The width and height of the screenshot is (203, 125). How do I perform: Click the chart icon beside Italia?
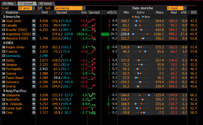point(33,60)
